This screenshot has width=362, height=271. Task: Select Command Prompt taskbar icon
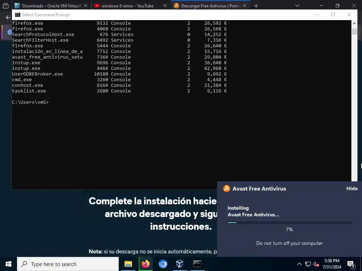click(197, 264)
